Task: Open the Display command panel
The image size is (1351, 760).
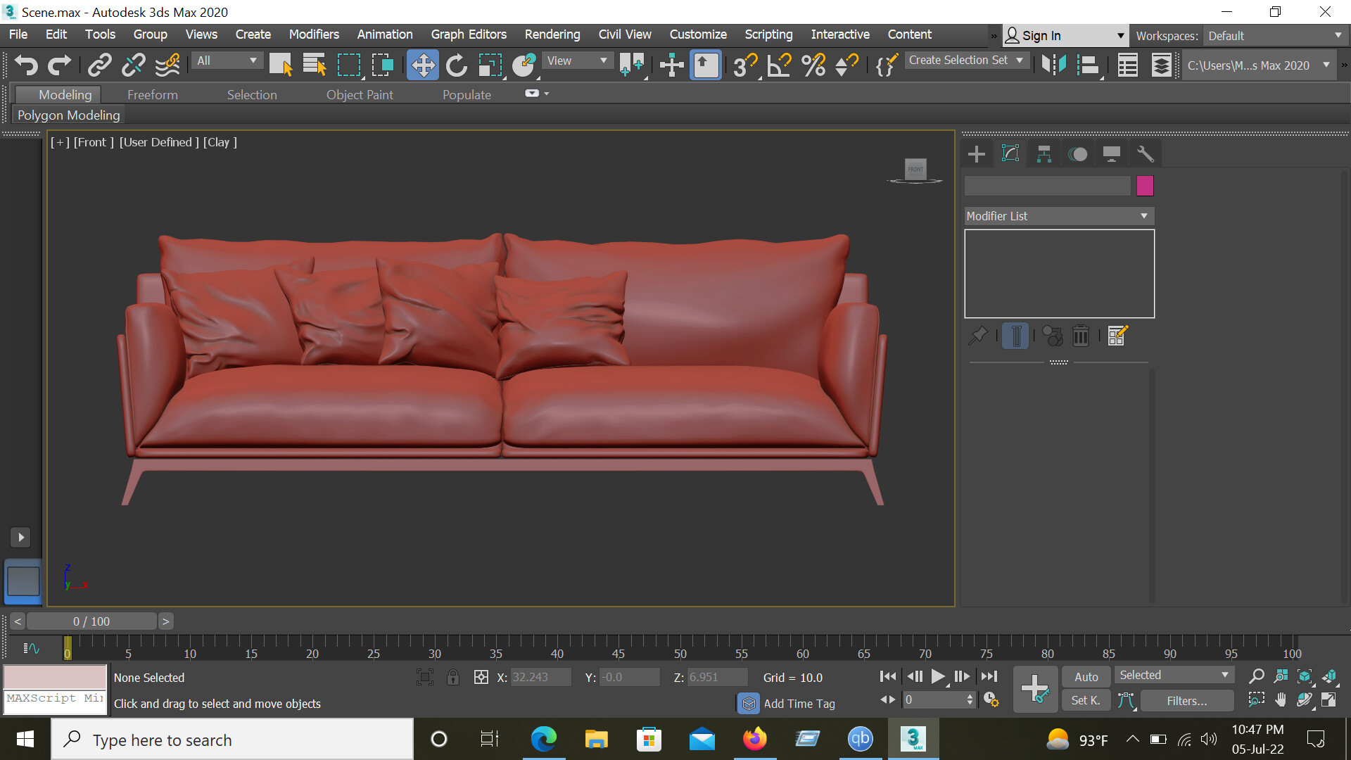Action: tap(1112, 153)
